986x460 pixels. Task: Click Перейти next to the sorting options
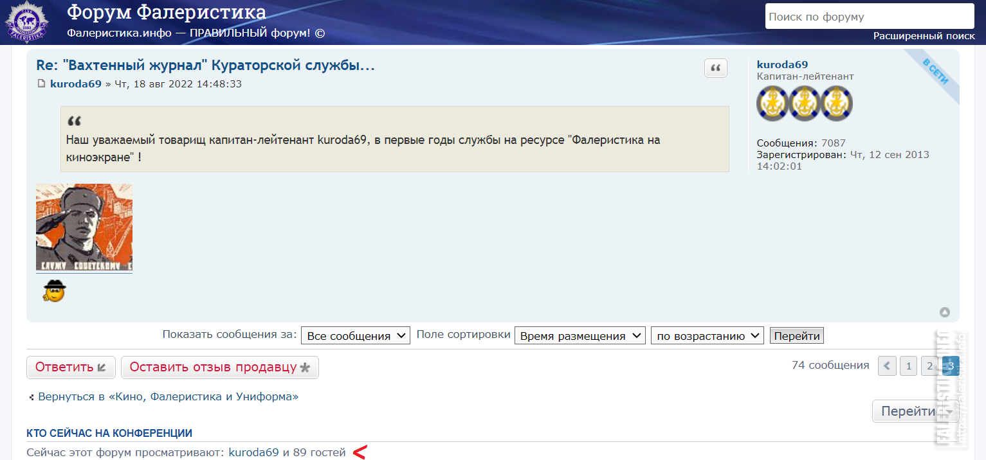pyautogui.click(x=796, y=335)
